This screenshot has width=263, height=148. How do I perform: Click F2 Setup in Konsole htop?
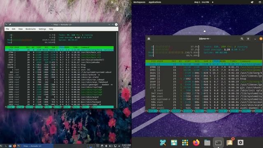click(20, 107)
